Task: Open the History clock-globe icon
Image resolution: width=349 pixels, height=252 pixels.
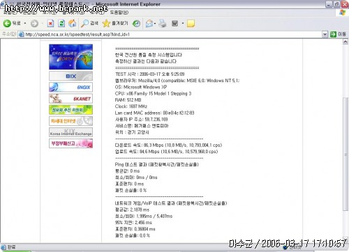Action: click(136, 23)
